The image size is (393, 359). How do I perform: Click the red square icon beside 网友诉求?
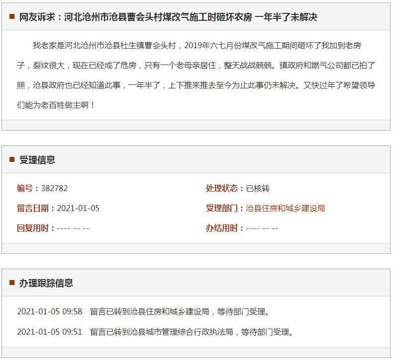coord(12,17)
